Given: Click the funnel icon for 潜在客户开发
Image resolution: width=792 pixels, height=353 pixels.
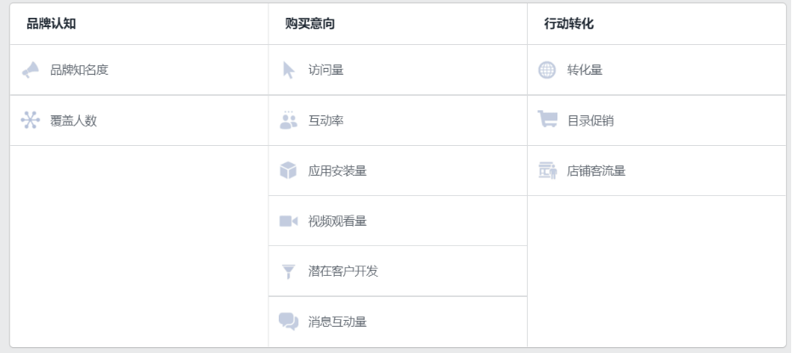Looking at the screenshot, I should [288, 272].
